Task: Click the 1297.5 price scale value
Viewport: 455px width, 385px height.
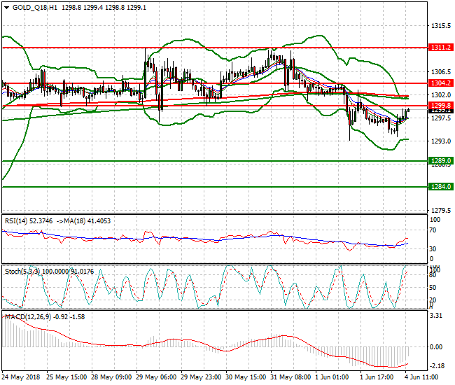Action: pyautogui.click(x=441, y=118)
